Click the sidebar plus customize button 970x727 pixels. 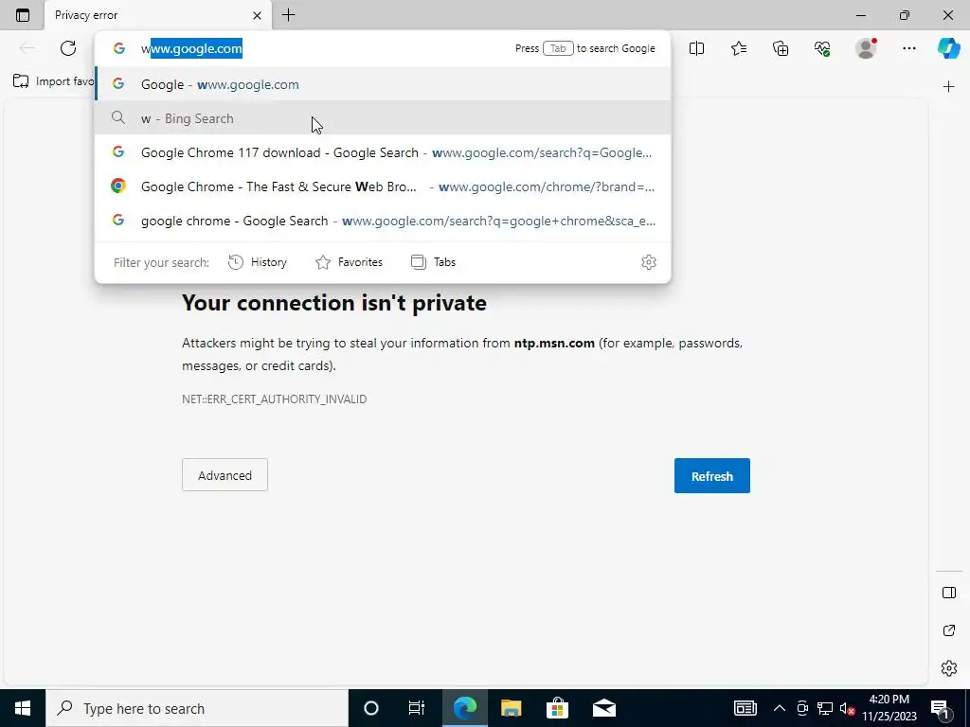(948, 86)
